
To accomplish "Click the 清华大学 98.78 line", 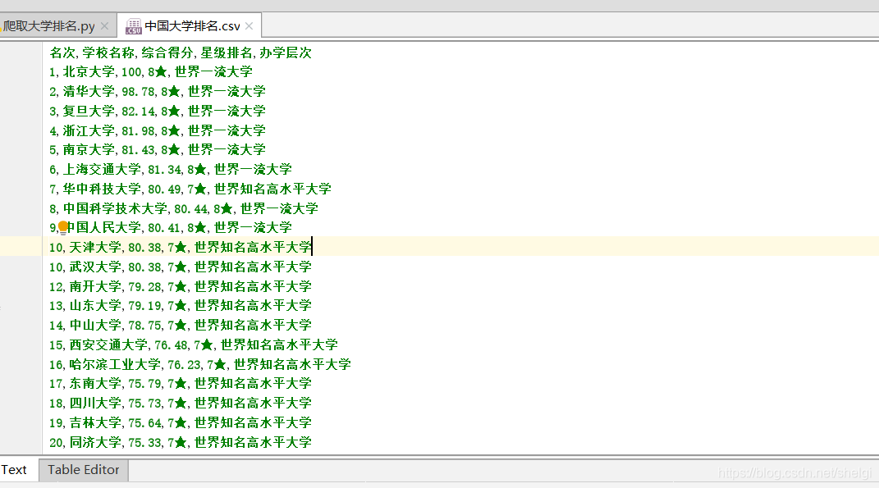I will click(158, 91).
